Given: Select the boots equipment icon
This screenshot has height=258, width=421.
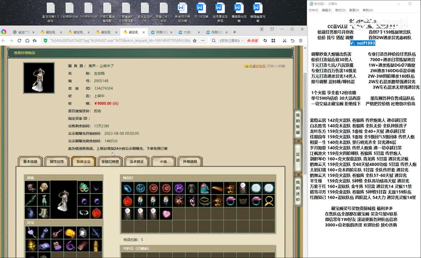Looking at the screenshot, I should pos(44,213).
